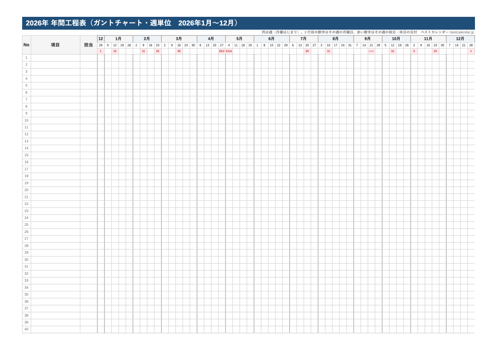The image size is (498, 352).
Task: Click the '7月' month header
Action: click(x=303, y=39)
